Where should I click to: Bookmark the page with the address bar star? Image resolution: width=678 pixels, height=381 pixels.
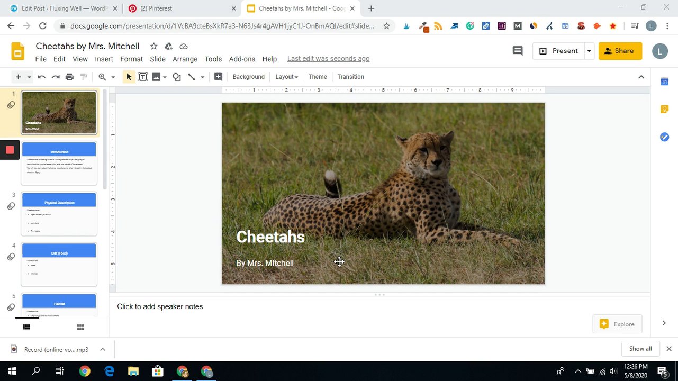[x=386, y=26]
